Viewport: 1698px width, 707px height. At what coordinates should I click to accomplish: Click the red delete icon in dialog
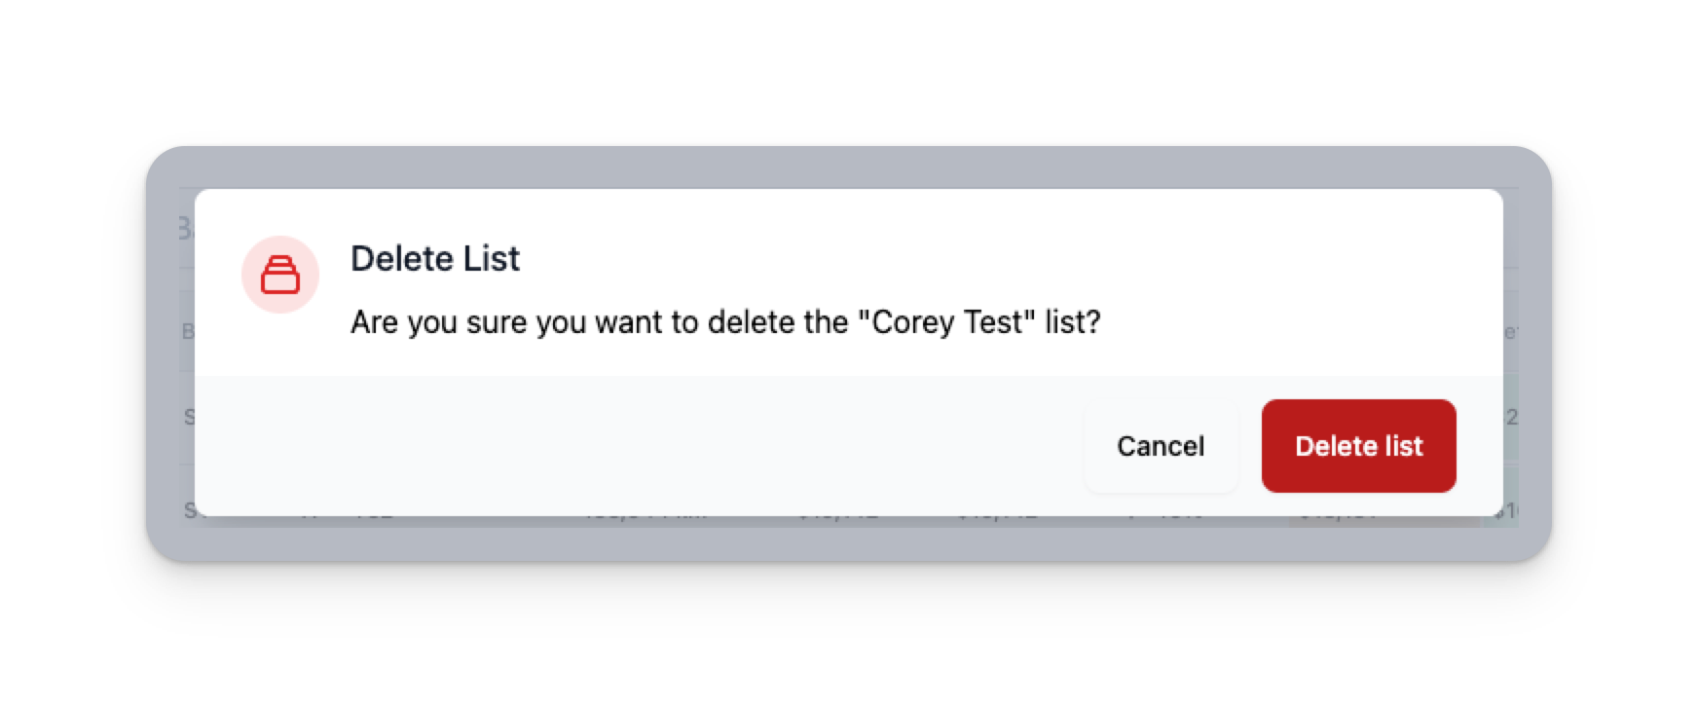tap(280, 276)
